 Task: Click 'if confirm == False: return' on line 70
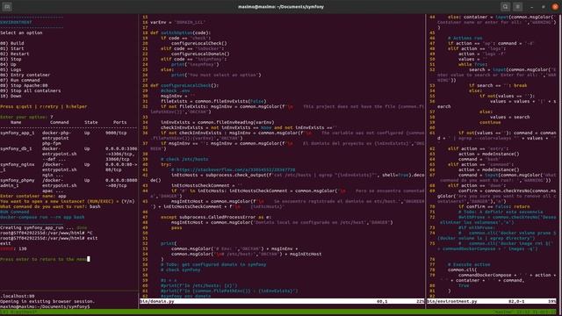(x=494, y=206)
